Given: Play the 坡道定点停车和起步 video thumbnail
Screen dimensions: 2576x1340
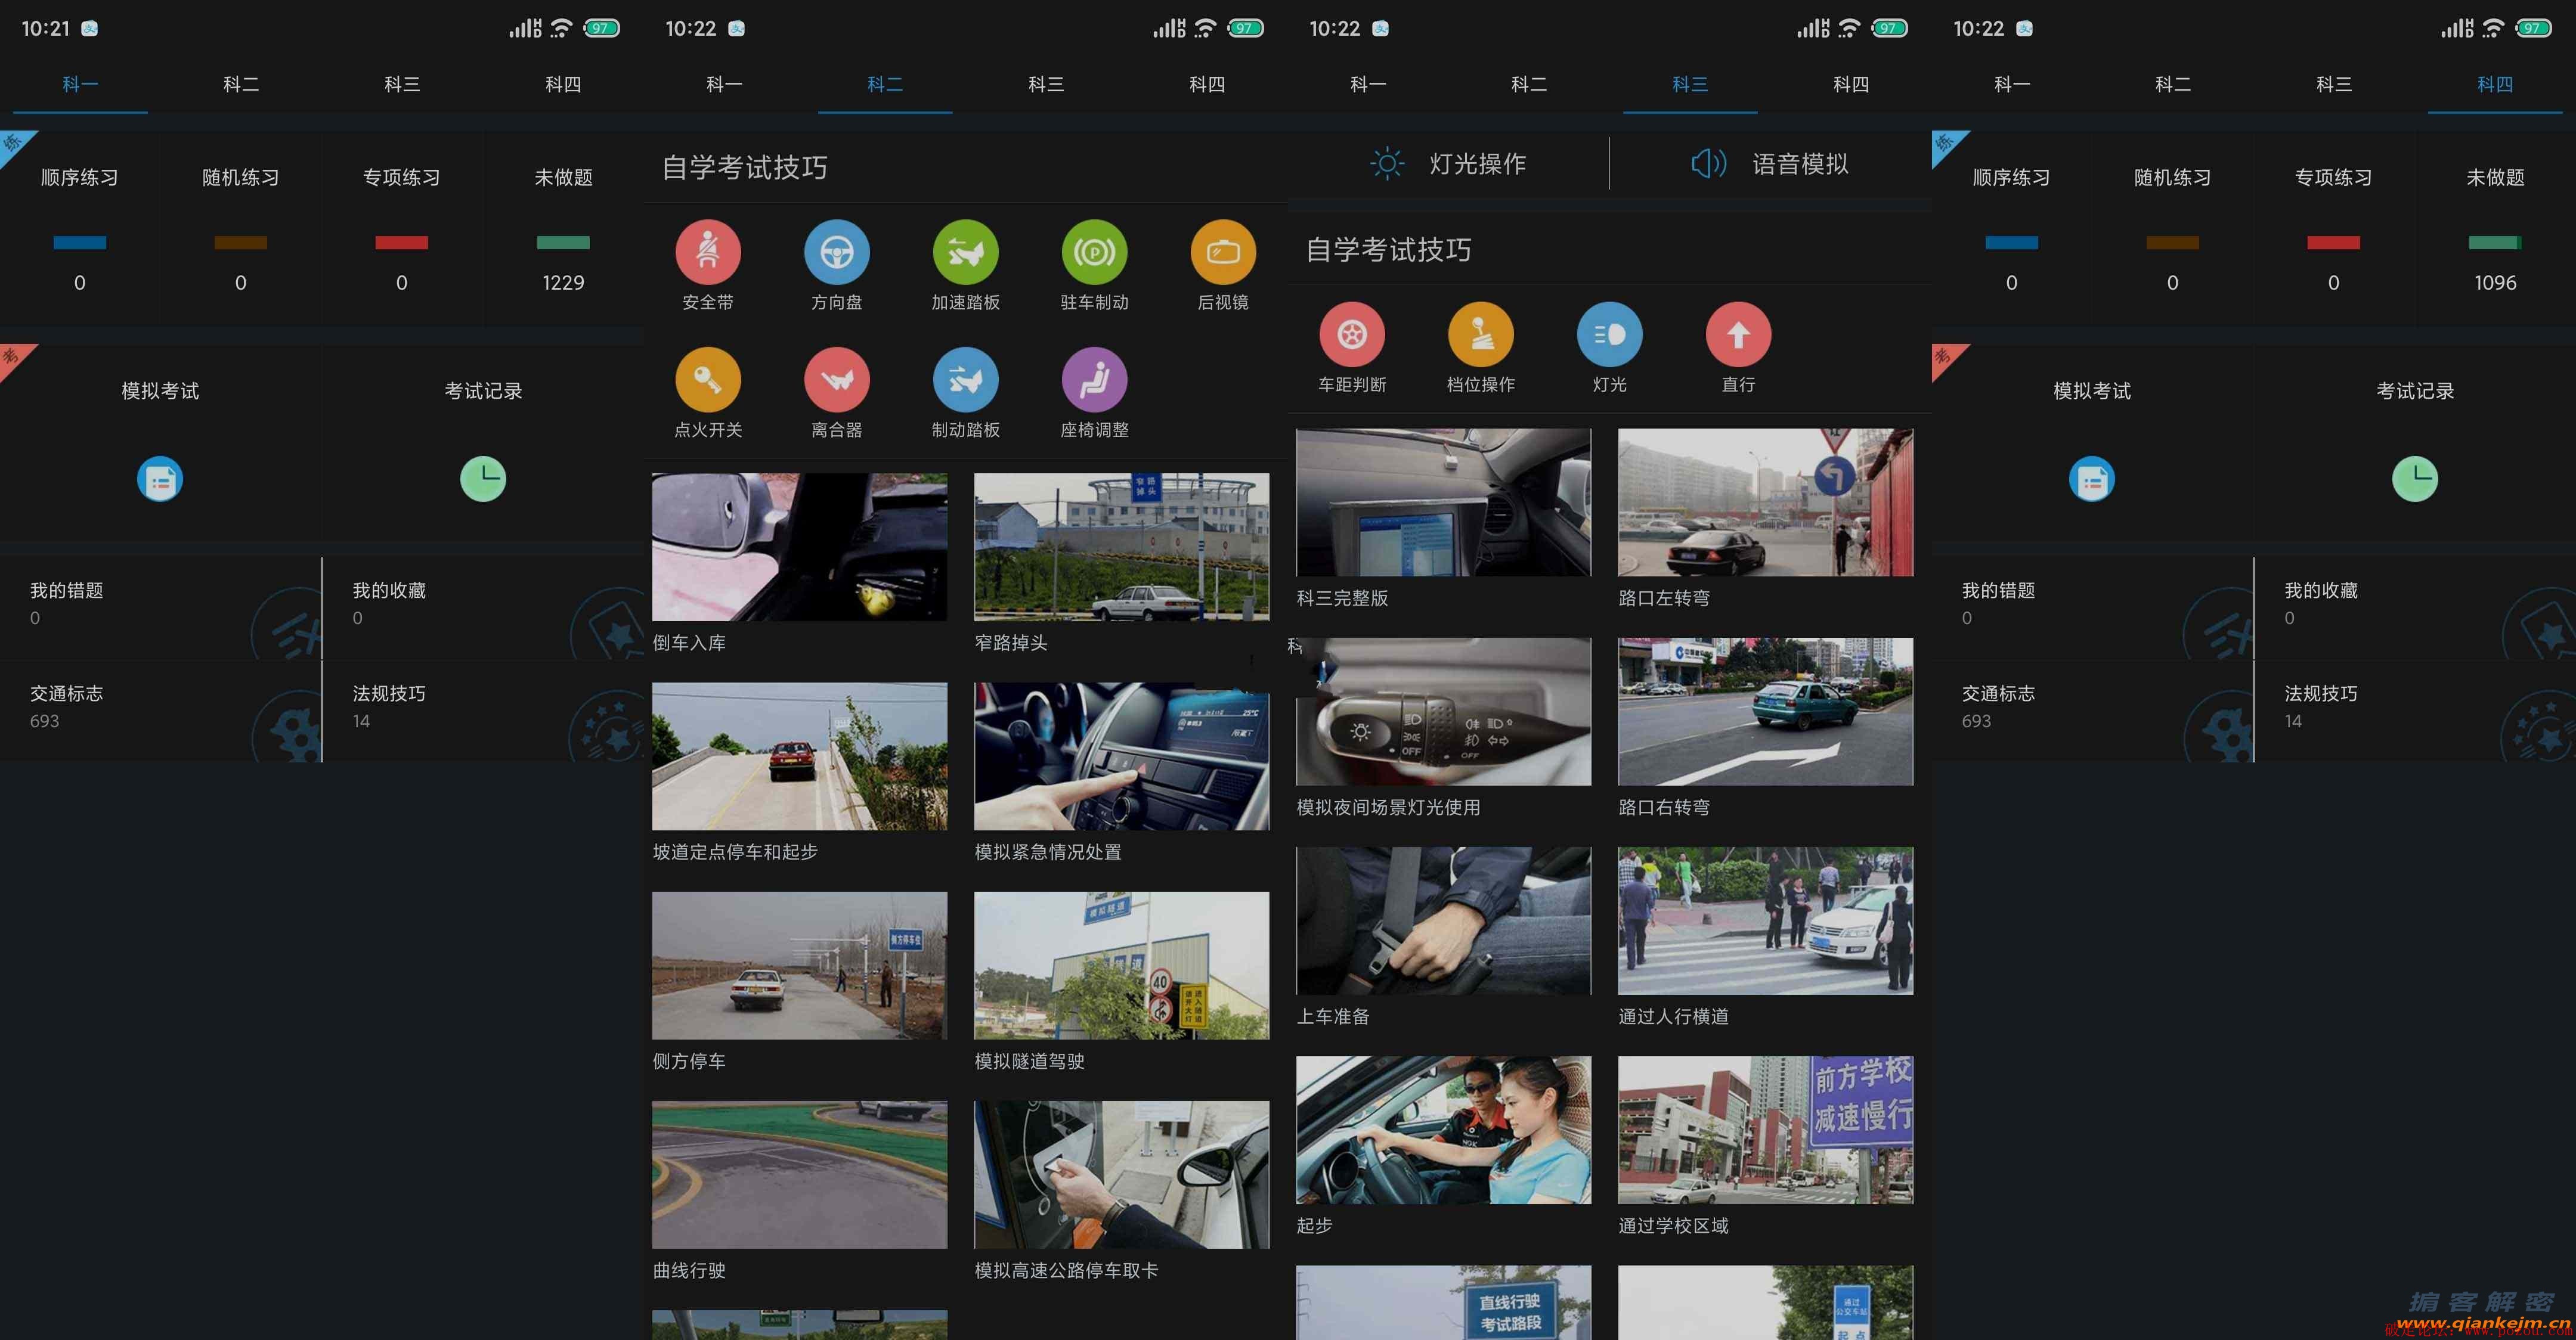Looking at the screenshot, I should 800,756.
